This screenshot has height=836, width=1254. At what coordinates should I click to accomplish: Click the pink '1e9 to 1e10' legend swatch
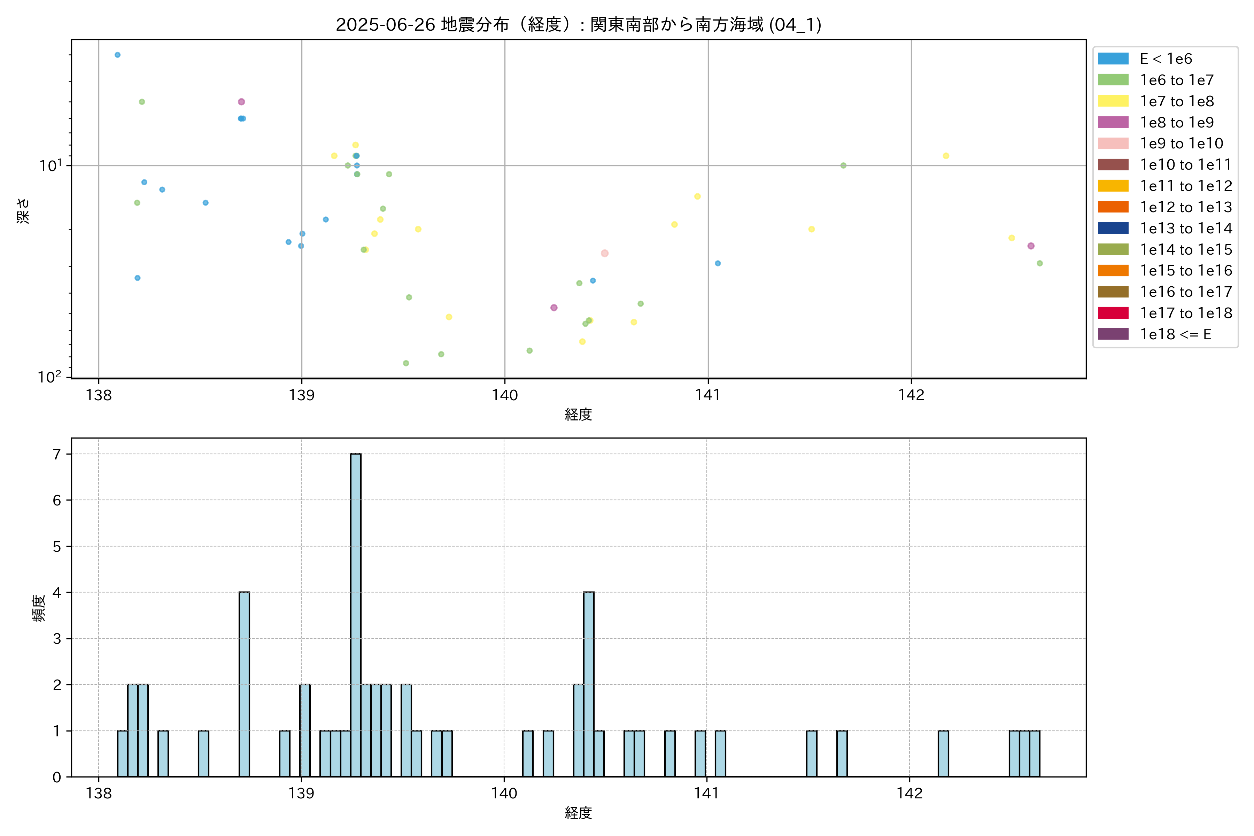point(1113,144)
